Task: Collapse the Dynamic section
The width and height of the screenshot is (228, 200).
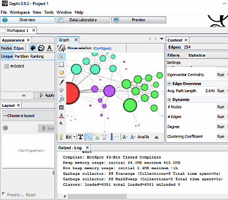Action: coord(169,100)
